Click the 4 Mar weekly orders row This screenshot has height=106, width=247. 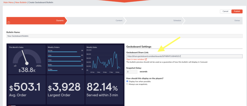pyautogui.click(x=65, y=56)
